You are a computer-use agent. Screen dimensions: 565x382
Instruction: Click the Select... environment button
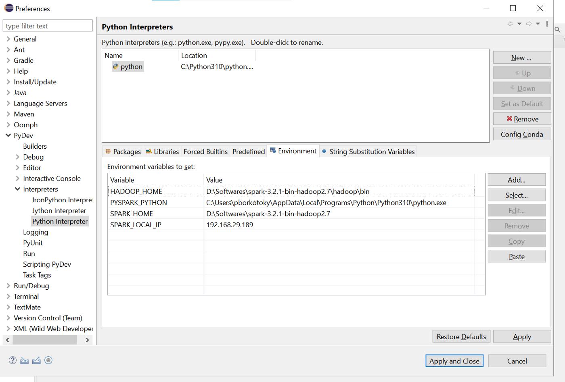coord(517,195)
